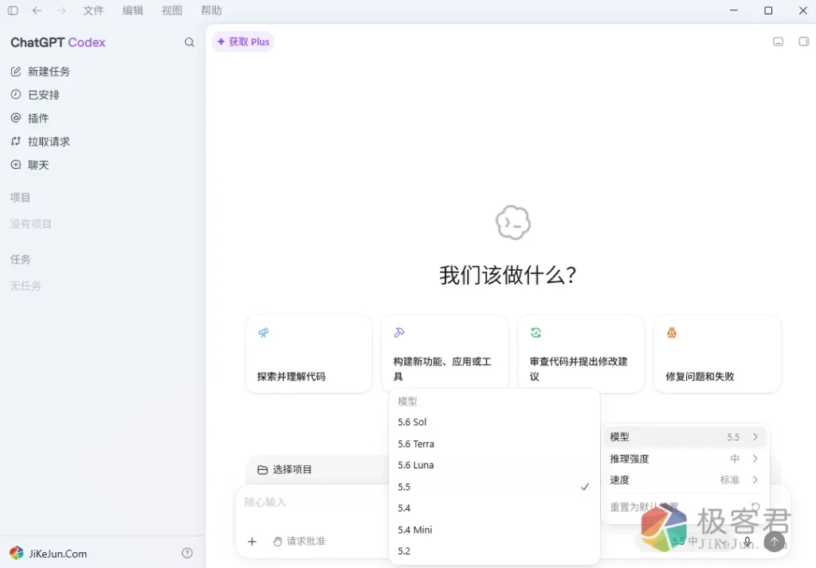Choose the checked 5.5 model option
Image resolution: width=816 pixels, height=568 pixels.
[x=494, y=487]
